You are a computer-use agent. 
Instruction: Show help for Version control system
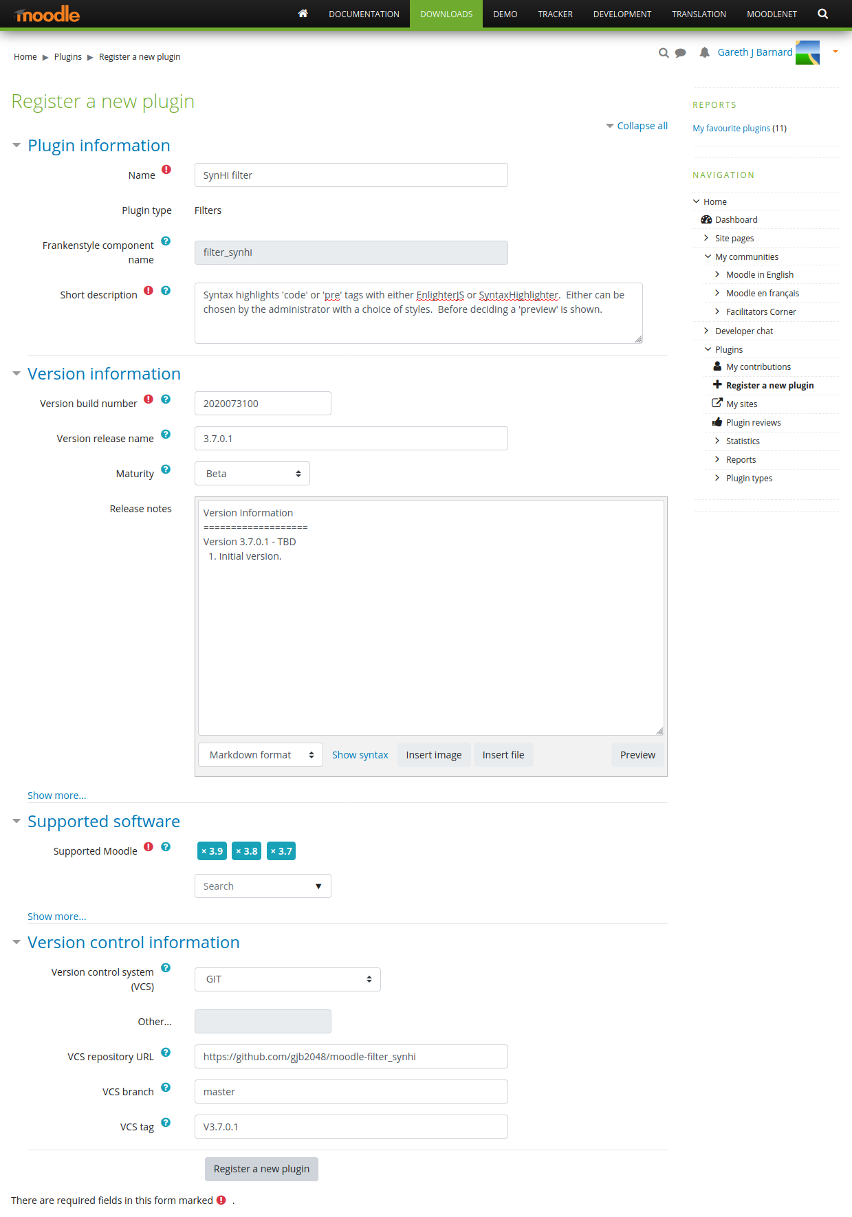166,968
